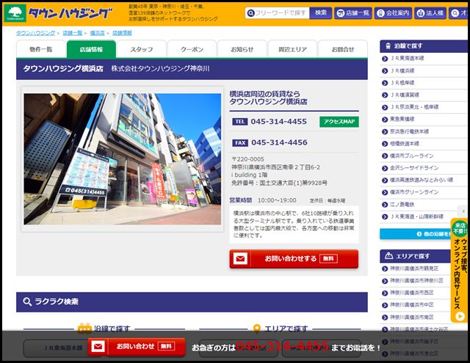Open the お知らせ tab
Screen dimensions: 470x363
242,49
